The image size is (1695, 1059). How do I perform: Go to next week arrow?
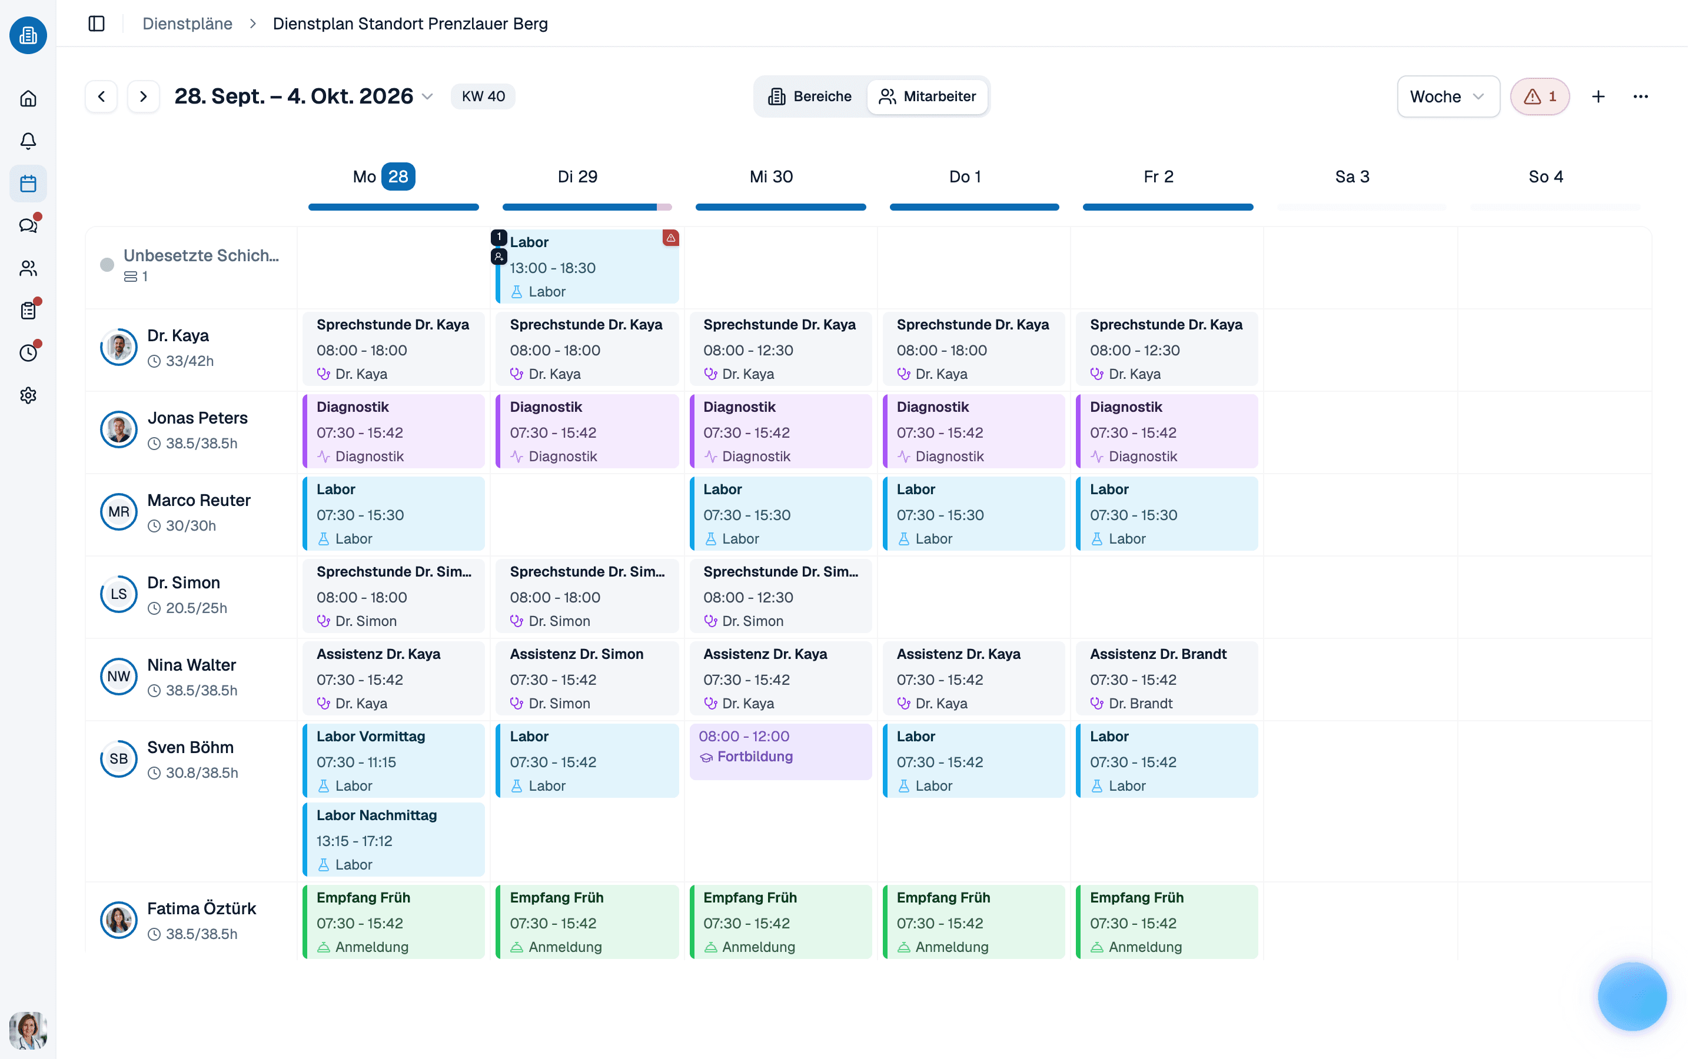pyautogui.click(x=144, y=96)
